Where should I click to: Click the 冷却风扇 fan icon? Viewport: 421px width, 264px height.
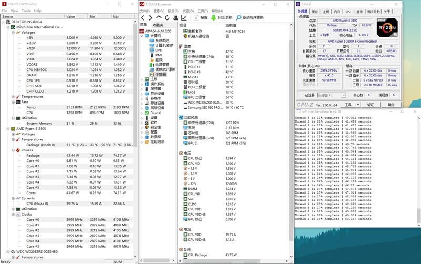[181, 117]
